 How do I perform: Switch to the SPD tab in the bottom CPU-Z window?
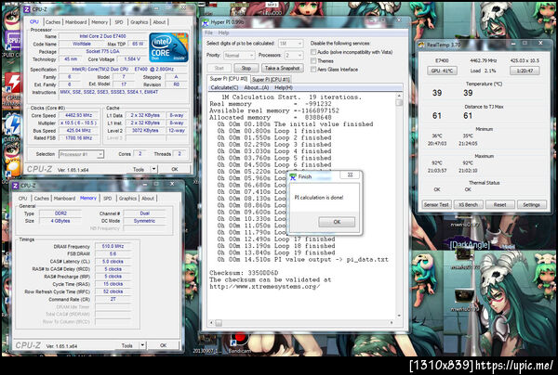[x=108, y=199]
